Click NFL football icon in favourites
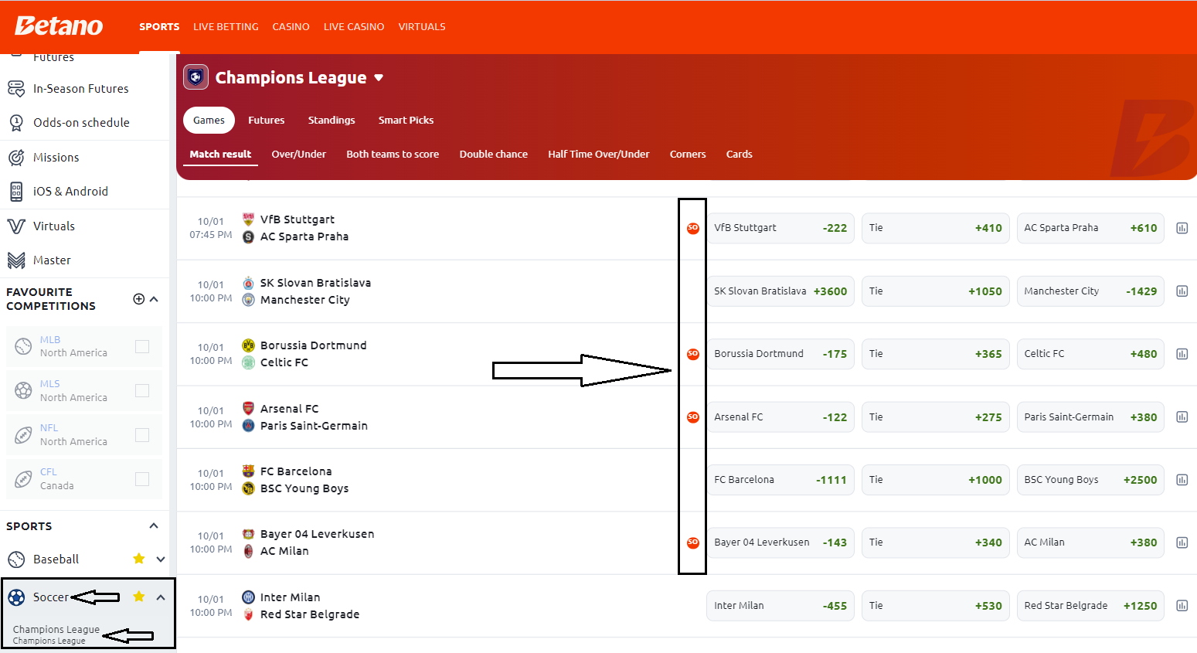This screenshot has width=1197, height=653. point(24,434)
